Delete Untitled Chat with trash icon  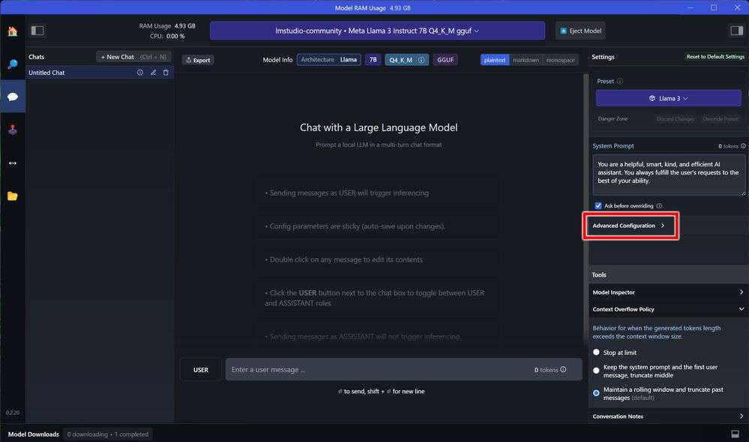pyautogui.click(x=166, y=73)
